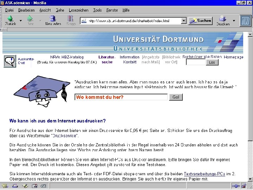Click the heading Wo kann ich aus dem Internet ausdrucken?
The height and width of the screenshot is (190, 253).
point(58,121)
